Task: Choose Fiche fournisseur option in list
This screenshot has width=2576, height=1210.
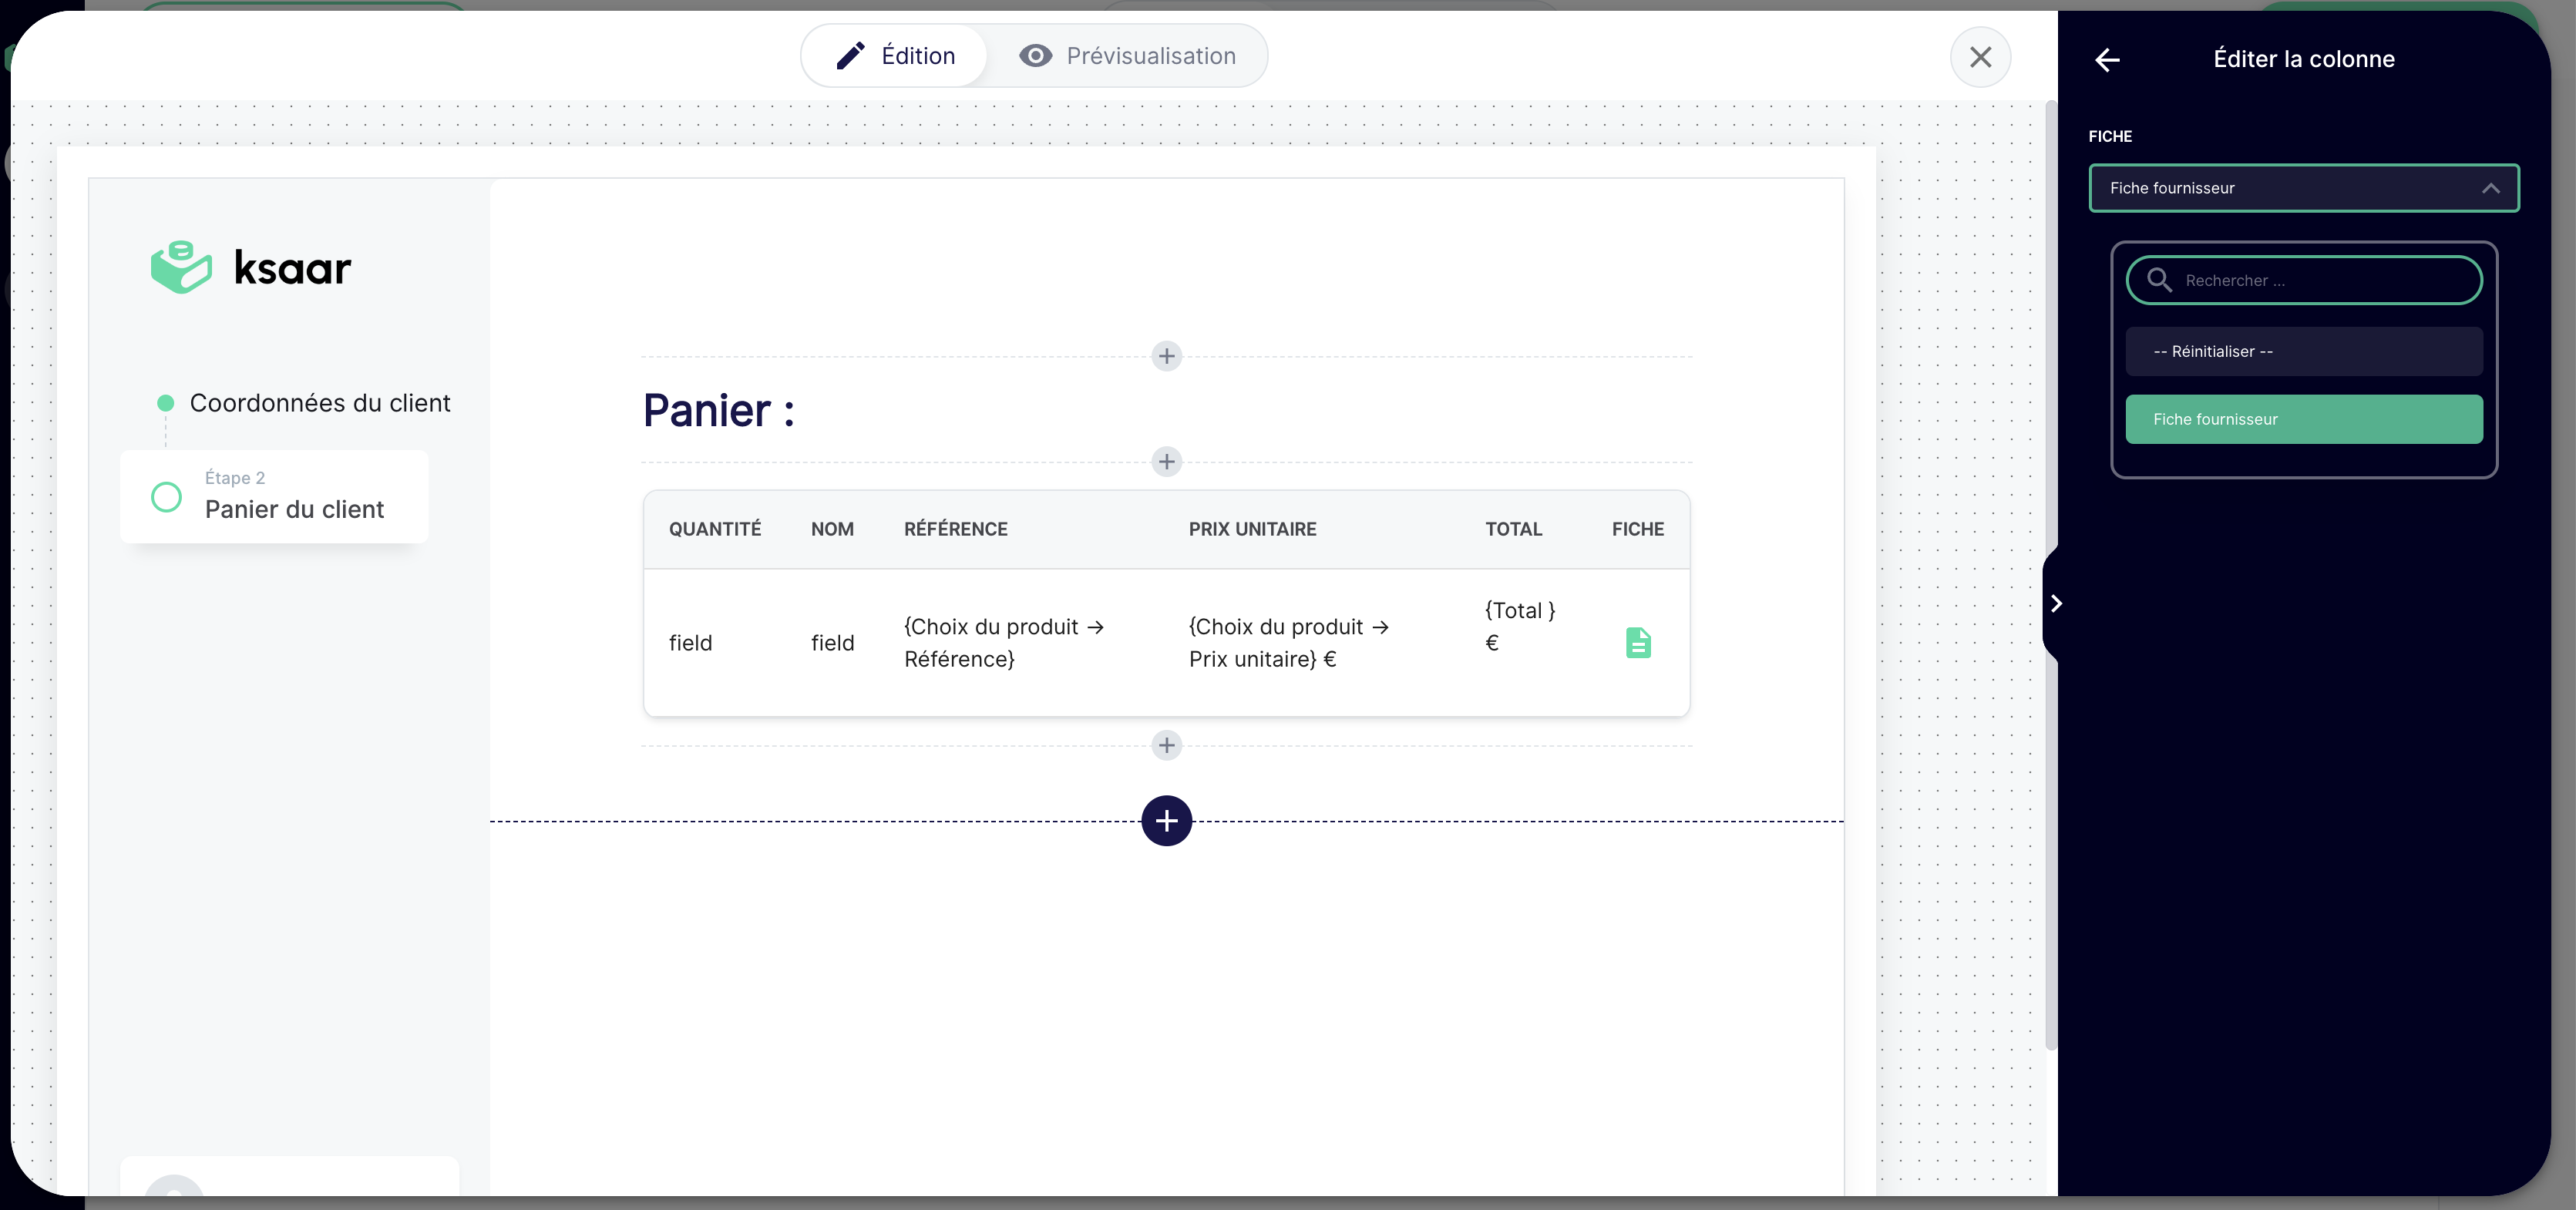Action: [2303, 419]
